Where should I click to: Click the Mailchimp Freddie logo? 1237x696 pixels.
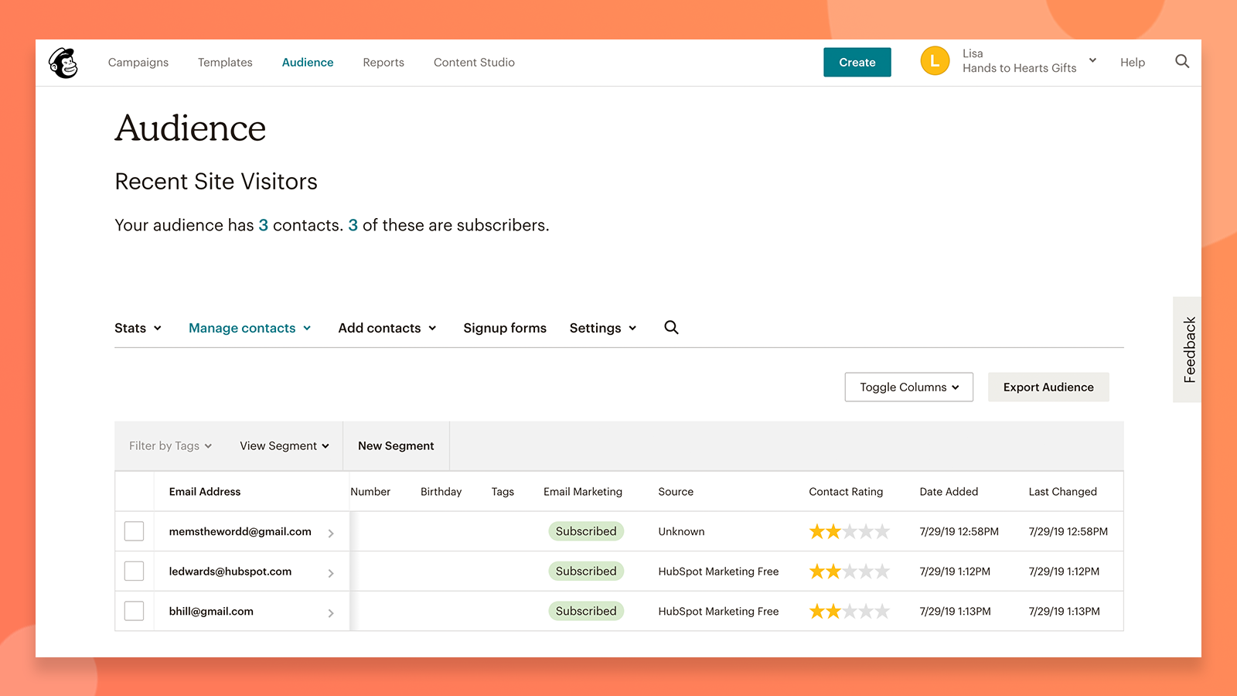(63, 62)
